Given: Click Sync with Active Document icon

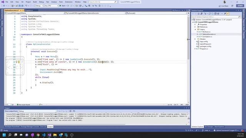Looking at the screenshot, I should [x=209, y=14].
